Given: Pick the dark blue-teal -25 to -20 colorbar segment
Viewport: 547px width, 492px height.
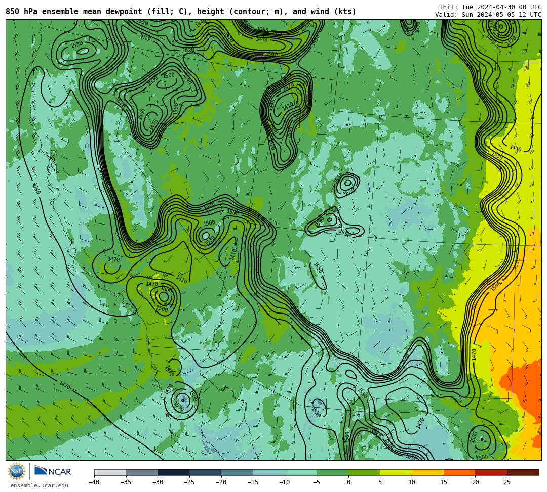Looking at the screenshot, I should 206,472.
